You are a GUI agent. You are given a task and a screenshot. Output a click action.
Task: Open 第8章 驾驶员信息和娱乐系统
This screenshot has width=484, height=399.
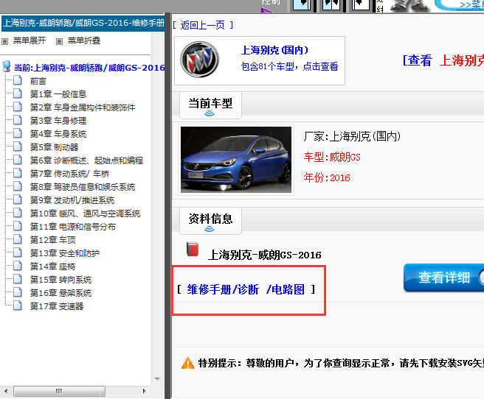pos(83,187)
